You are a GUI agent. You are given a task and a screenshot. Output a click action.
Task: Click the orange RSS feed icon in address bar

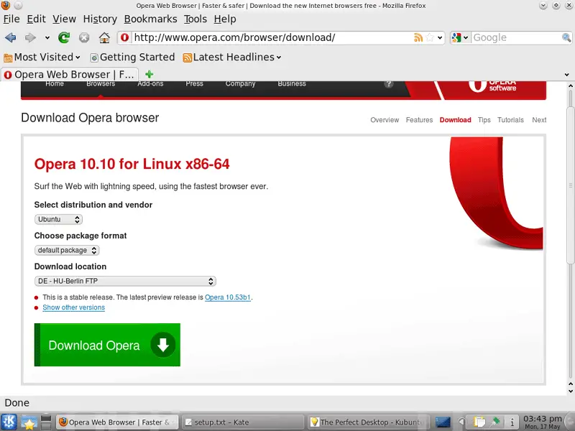click(418, 37)
